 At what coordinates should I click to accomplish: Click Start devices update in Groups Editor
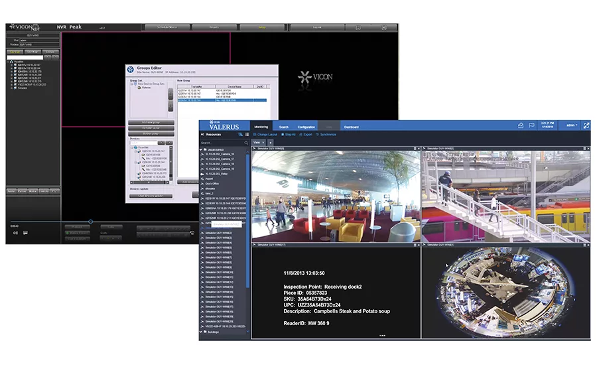tap(151, 196)
